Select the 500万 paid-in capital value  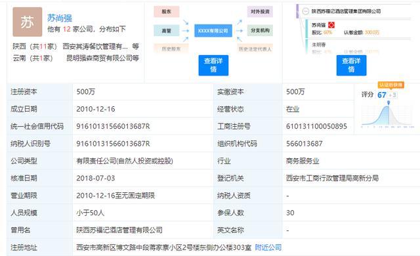pyautogui.click(x=295, y=92)
